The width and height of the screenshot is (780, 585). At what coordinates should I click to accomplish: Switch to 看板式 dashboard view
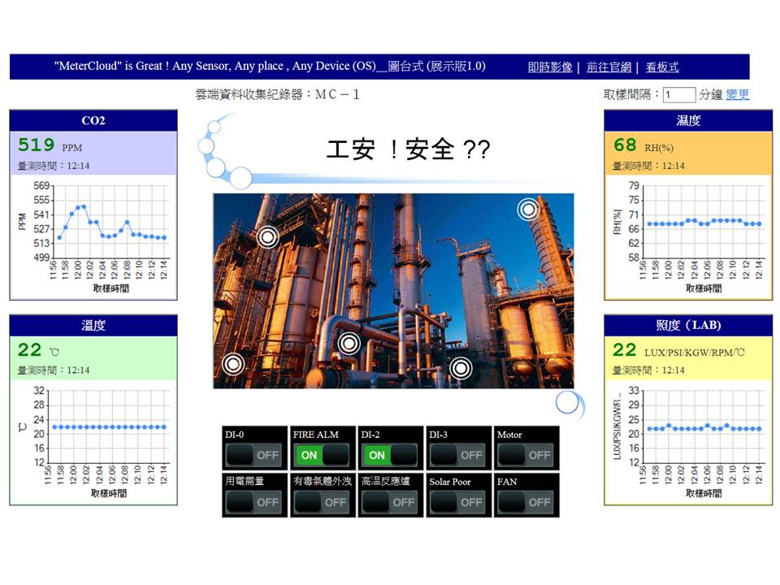(x=662, y=67)
